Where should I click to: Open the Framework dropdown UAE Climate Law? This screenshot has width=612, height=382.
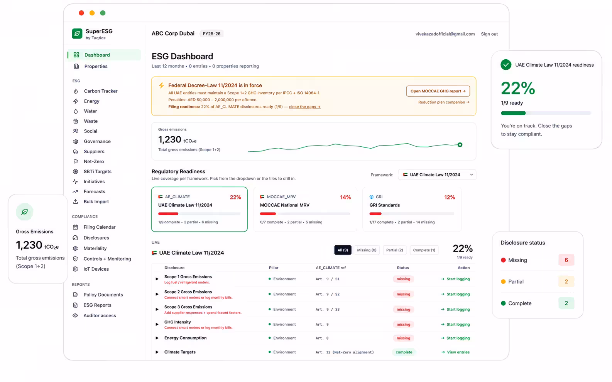tap(437, 175)
